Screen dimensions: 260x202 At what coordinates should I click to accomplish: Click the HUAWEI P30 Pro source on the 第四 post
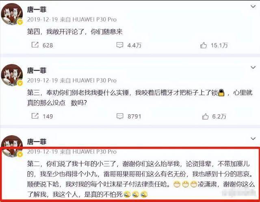point(95,20)
